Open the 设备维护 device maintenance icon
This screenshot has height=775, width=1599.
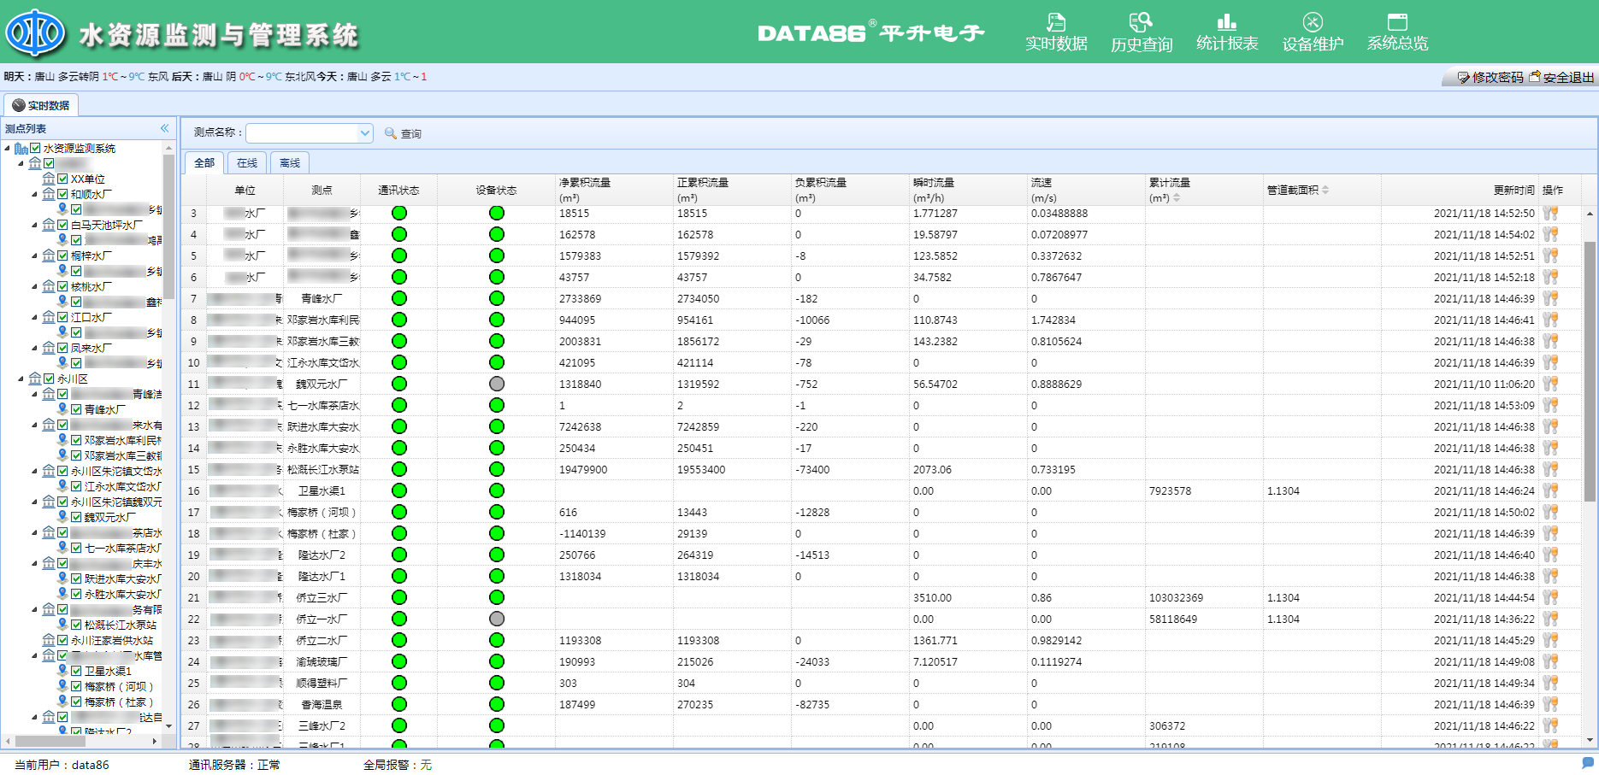pyautogui.click(x=1313, y=23)
